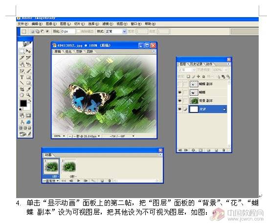Select next frame in Animation panel
Screen dimensions: 267x224
point(86,181)
